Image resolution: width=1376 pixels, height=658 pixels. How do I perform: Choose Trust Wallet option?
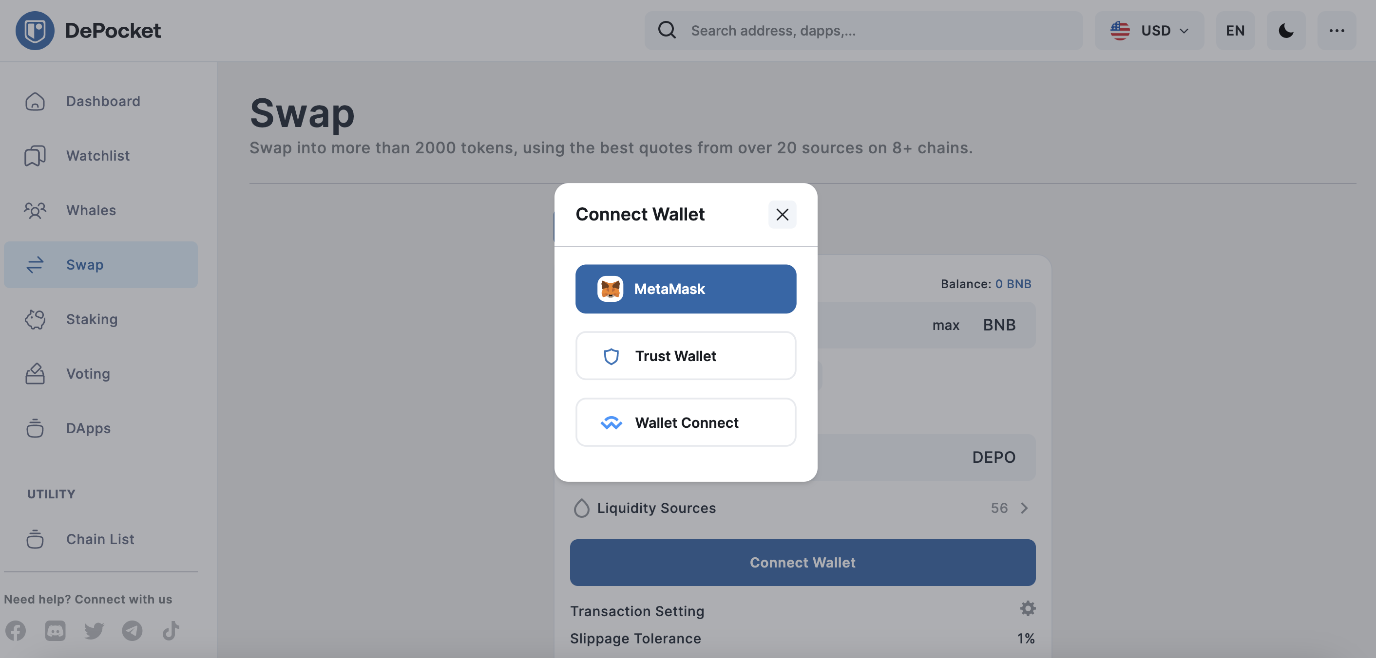tap(686, 356)
